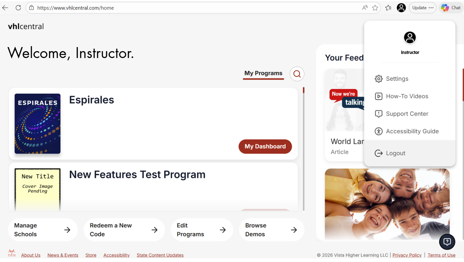The height and width of the screenshot is (262, 464).
Task: Open Support Center from the menu
Action: point(407,114)
